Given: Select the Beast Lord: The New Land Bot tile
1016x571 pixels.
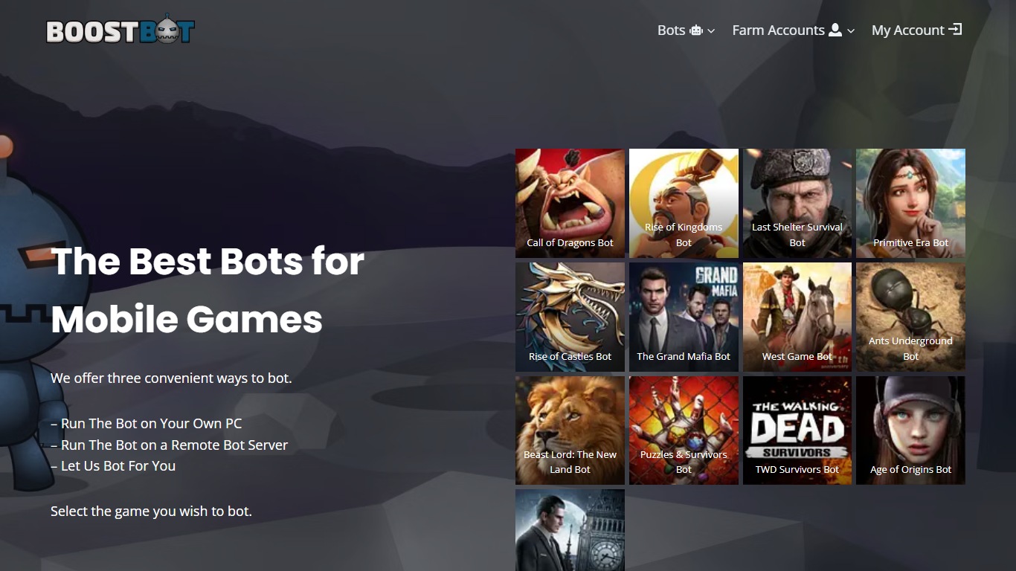Looking at the screenshot, I should pyautogui.click(x=570, y=430).
